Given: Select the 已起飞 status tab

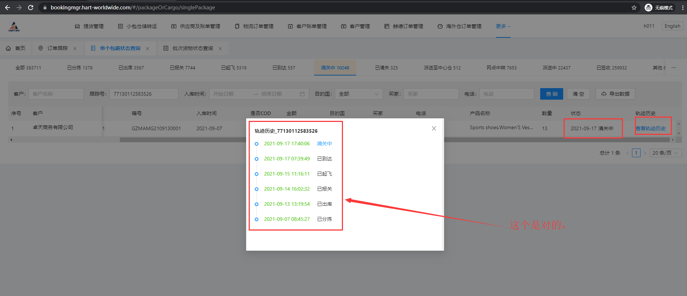Looking at the screenshot, I should [234, 68].
